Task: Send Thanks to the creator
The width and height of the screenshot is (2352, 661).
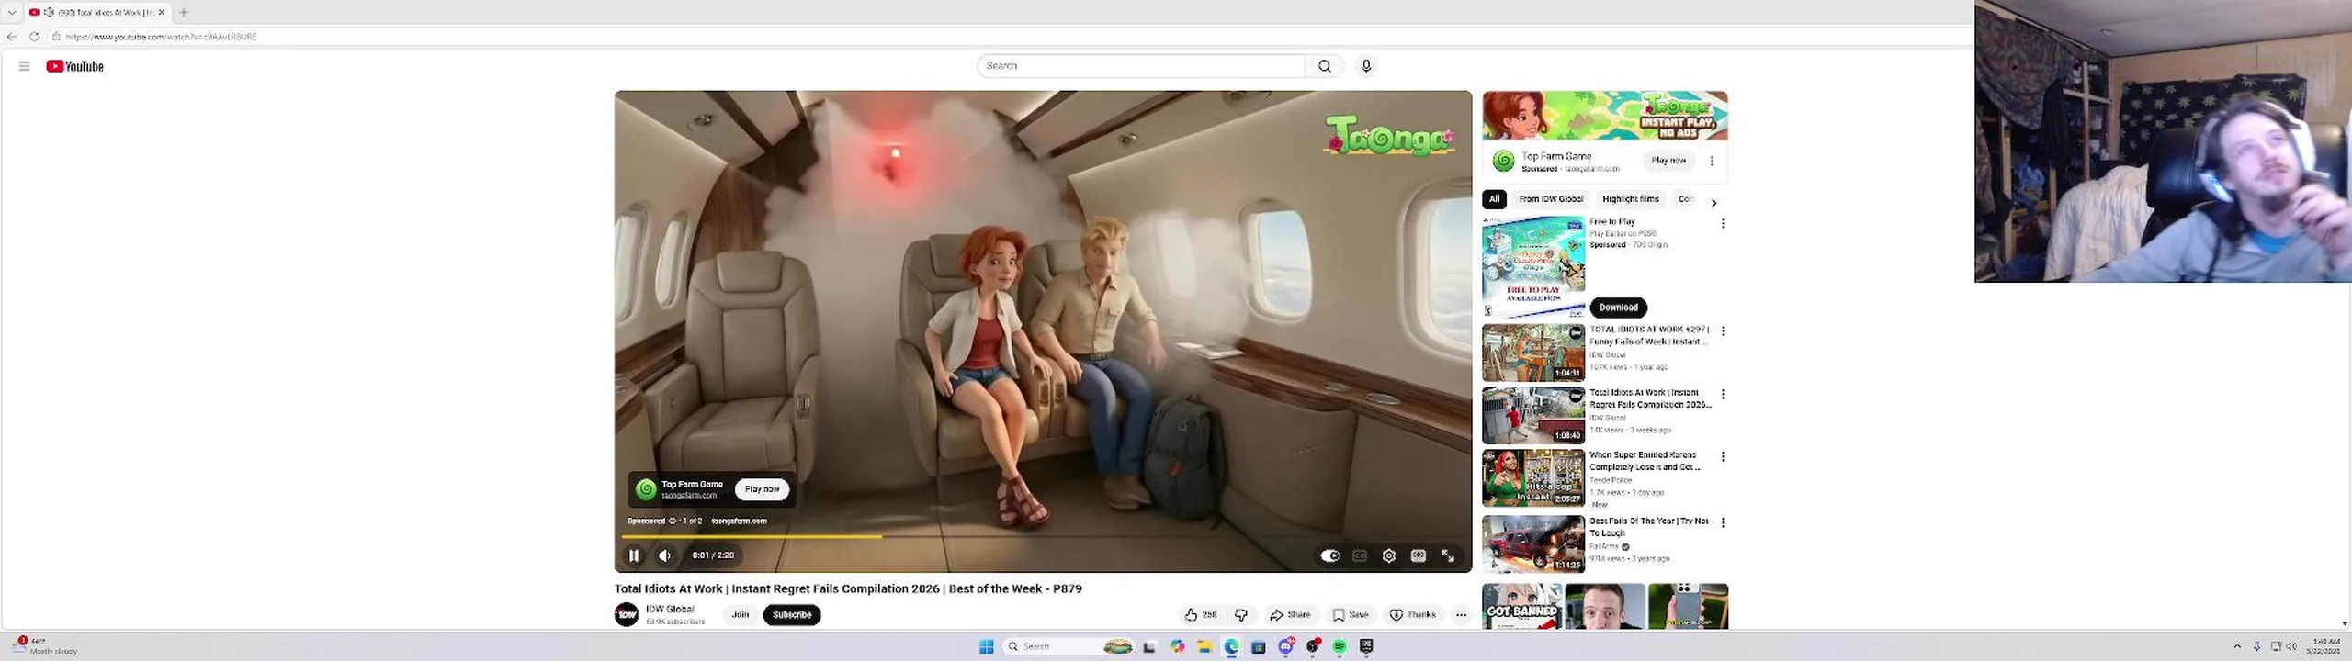Action: coord(1412,615)
